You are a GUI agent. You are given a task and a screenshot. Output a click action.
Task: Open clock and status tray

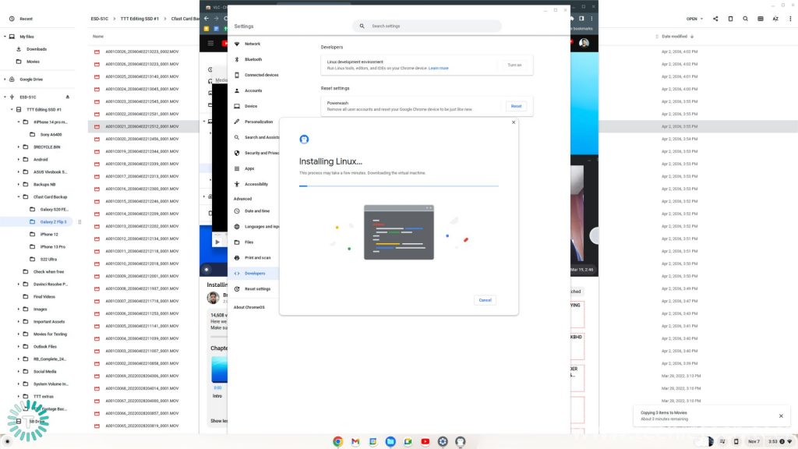coord(779,441)
